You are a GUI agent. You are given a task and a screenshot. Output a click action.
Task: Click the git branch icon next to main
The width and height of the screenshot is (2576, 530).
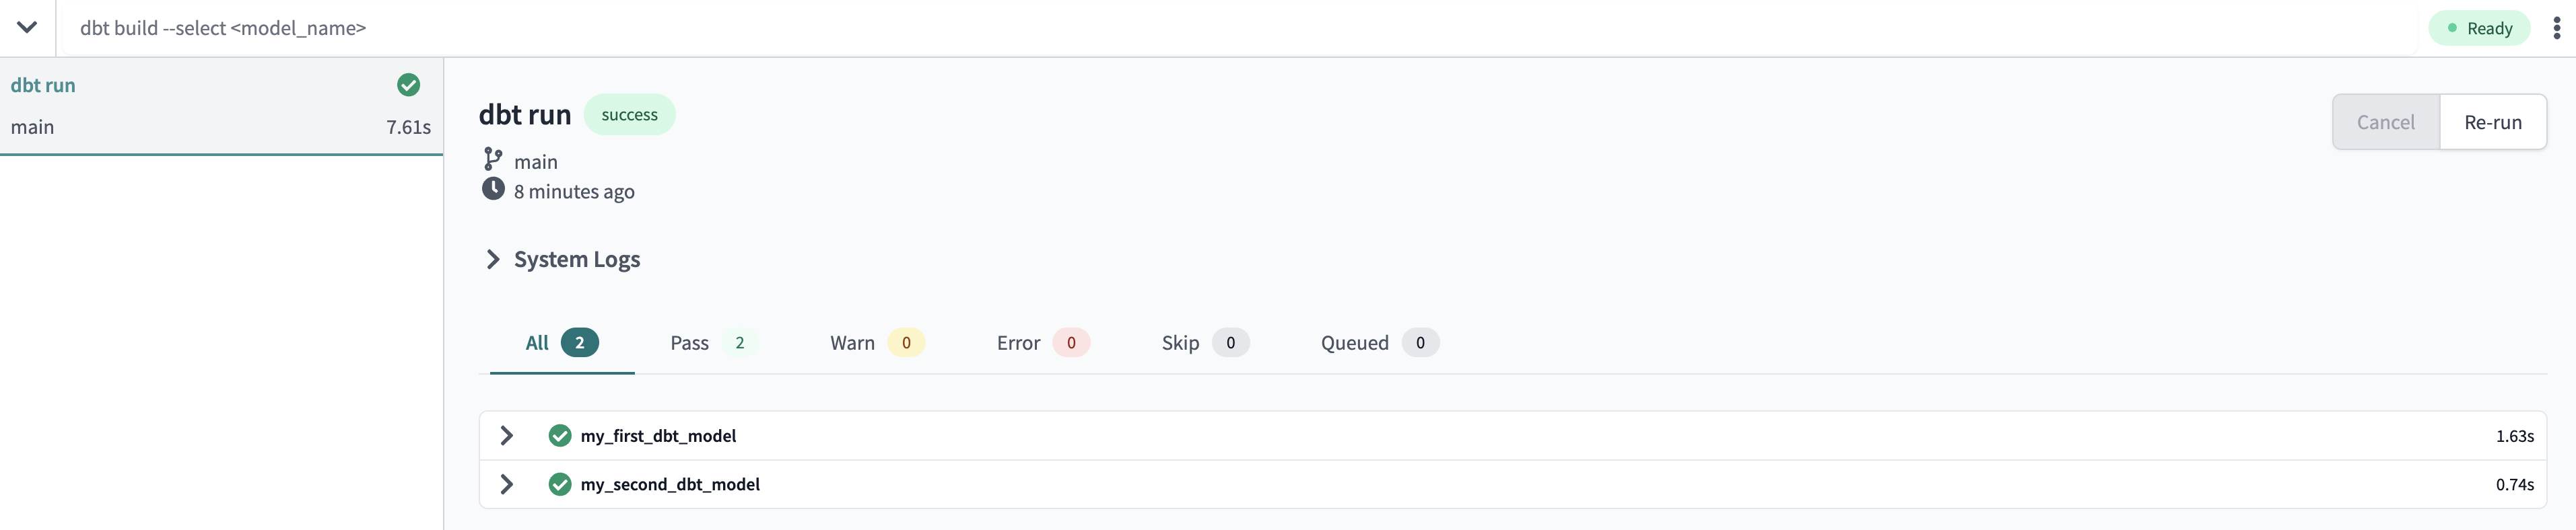click(x=493, y=159)
